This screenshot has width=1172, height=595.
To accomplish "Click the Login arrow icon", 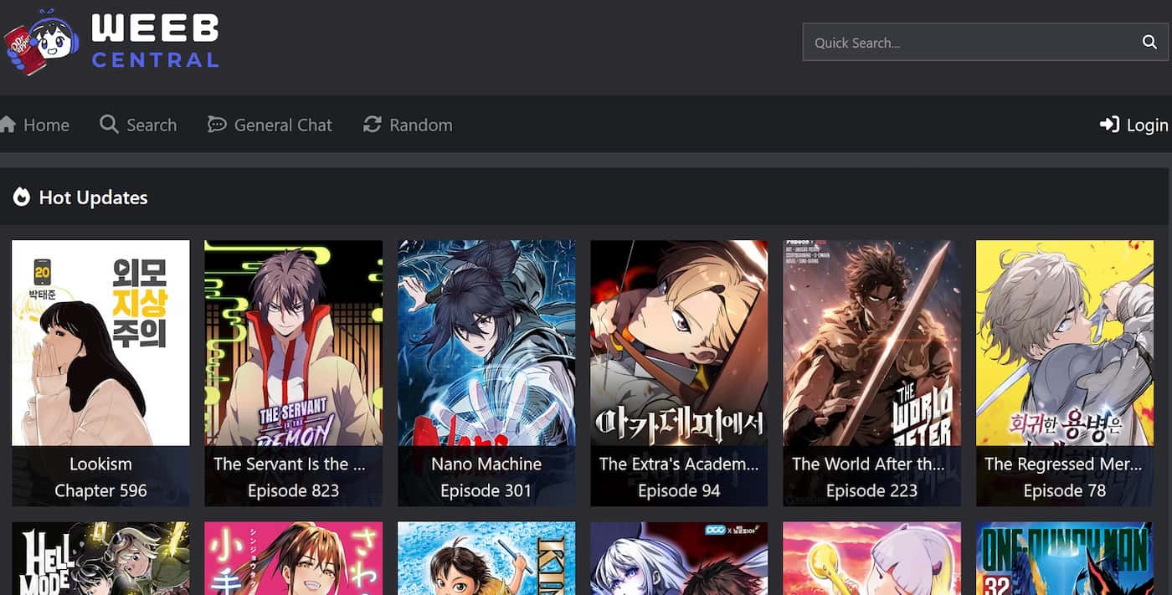I will pyautogui.click(x=1109, y=125).
